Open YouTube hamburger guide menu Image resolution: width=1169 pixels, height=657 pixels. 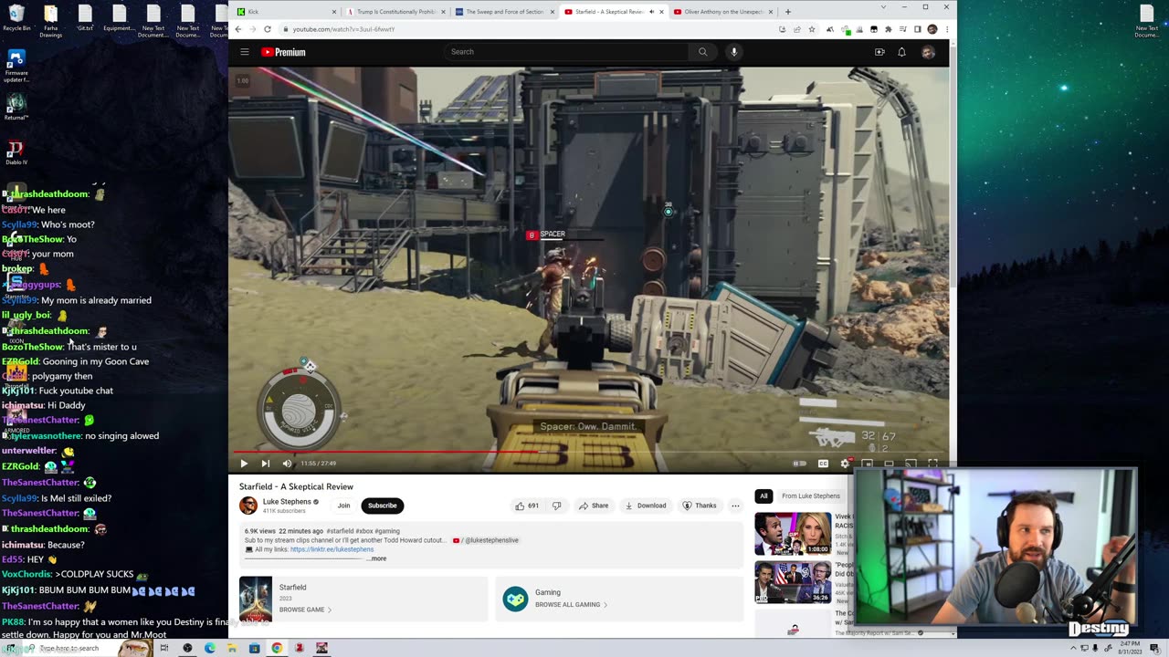[x=245, y=52]
